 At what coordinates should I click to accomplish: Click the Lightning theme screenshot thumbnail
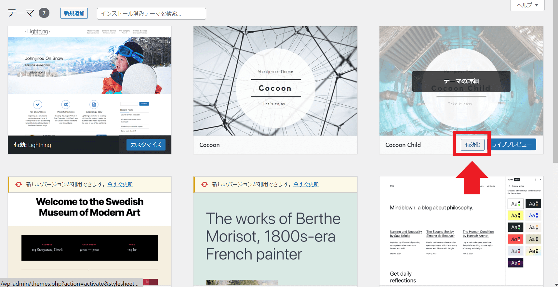89,81
